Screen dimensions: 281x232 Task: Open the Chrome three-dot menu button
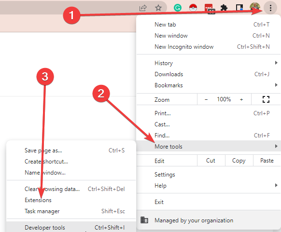click(270, 8)
